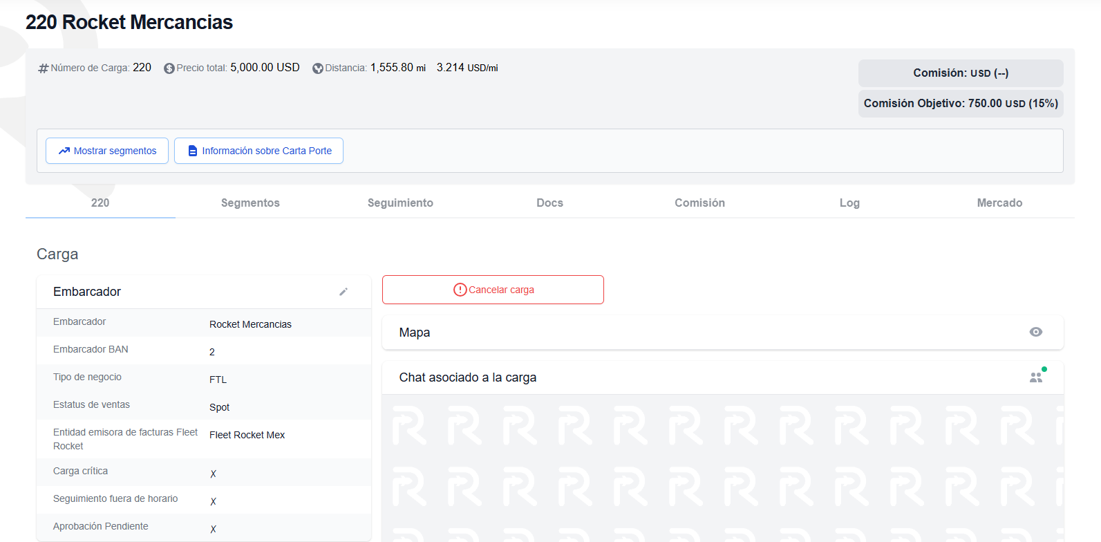Click the 5,000.00 USD total price value
Screen dimensions: 1101x542
click(265, 68)
